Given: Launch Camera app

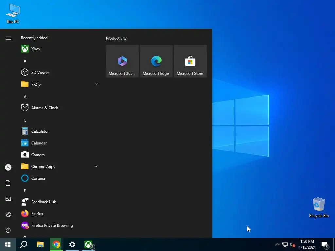Looking at the screenshot, I should (60, 155).
